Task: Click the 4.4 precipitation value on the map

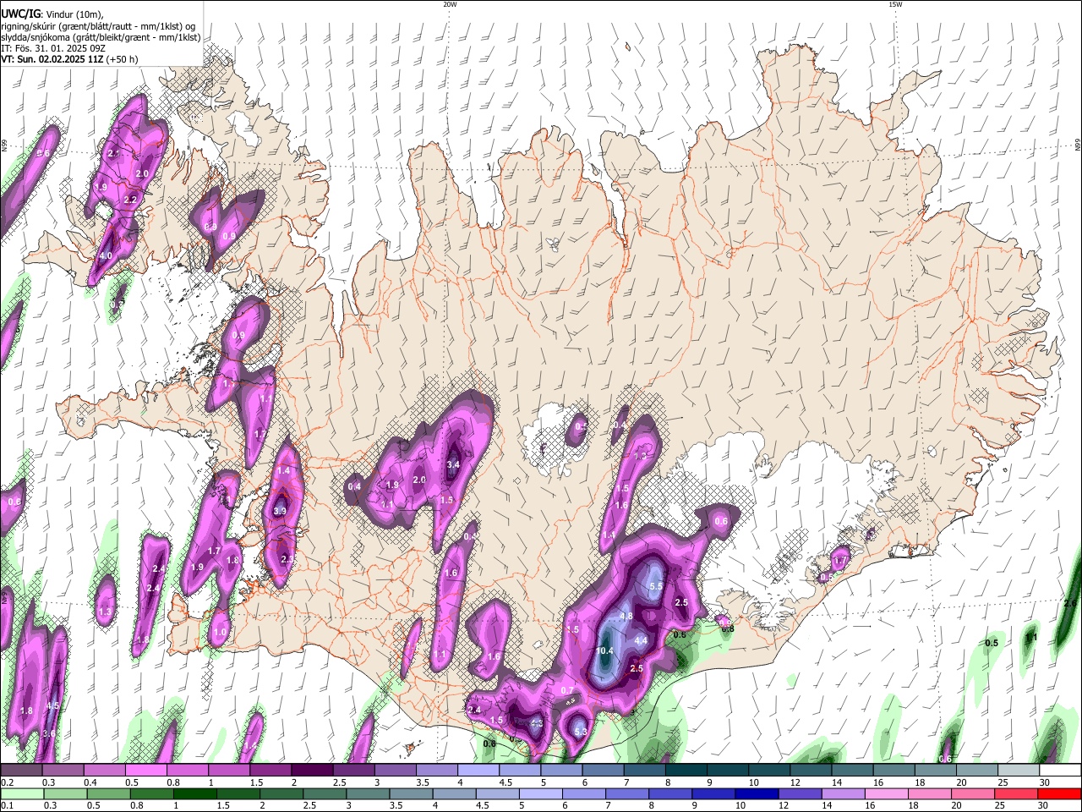Action: pyautogui.click(x=641, y=640)
